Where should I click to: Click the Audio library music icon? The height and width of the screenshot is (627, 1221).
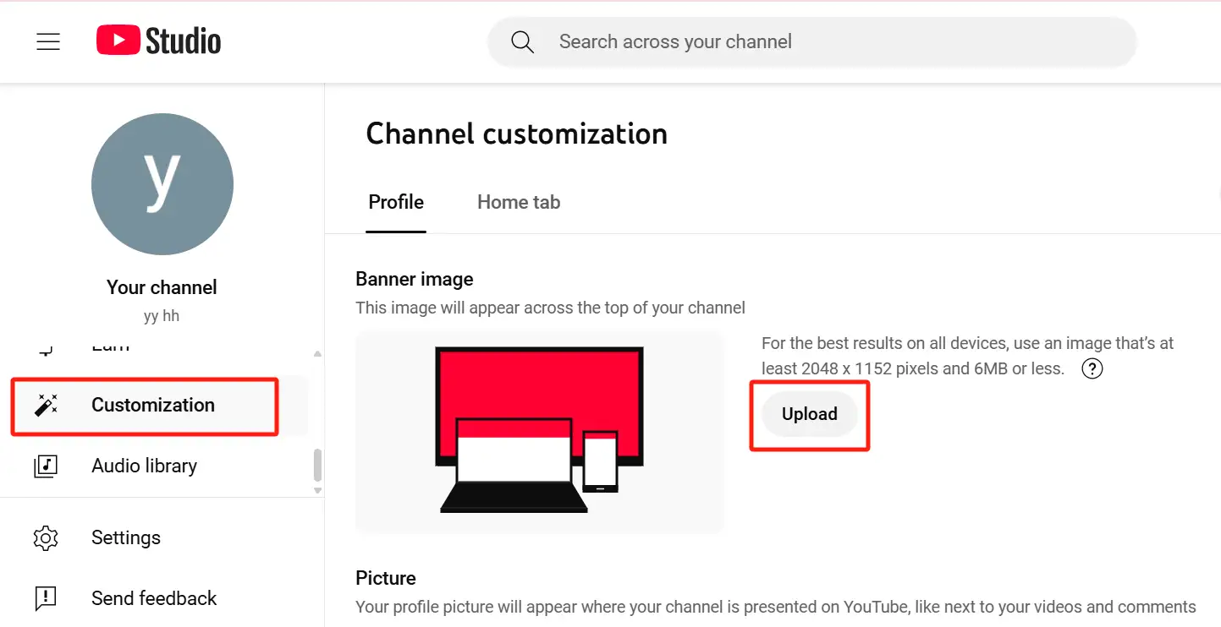pyautogui.click(x=46, y=466)
